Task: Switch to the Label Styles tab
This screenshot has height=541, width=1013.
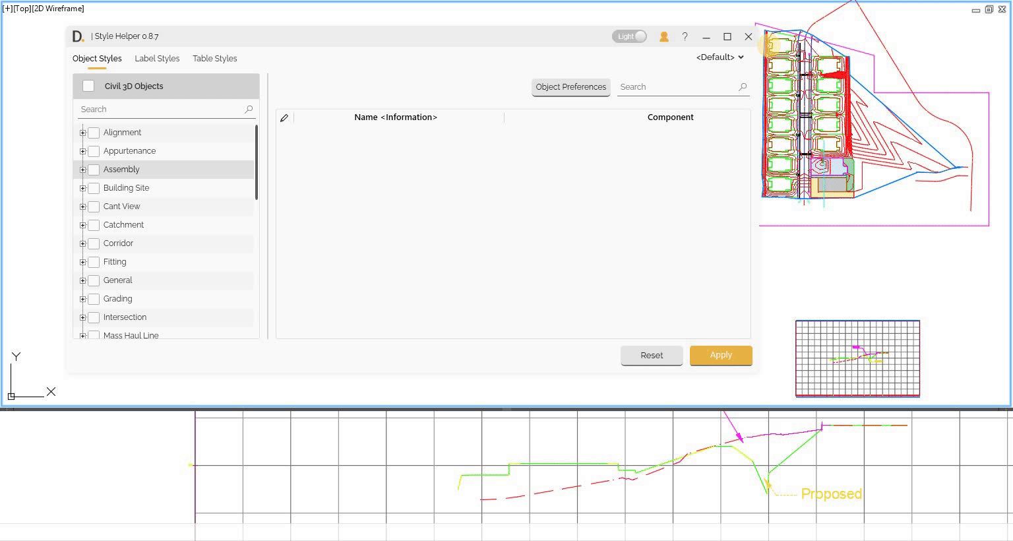Action: [157, 58]
